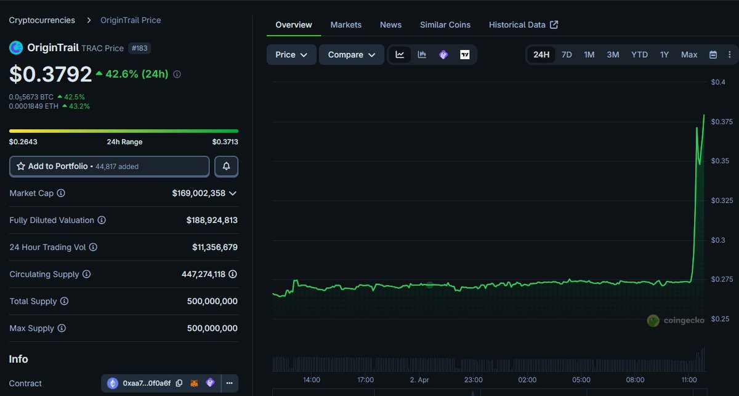739x396 pixels.
Task: Click the OriginTrail Price breadcrumb
Action: click(x=131, y=20)
